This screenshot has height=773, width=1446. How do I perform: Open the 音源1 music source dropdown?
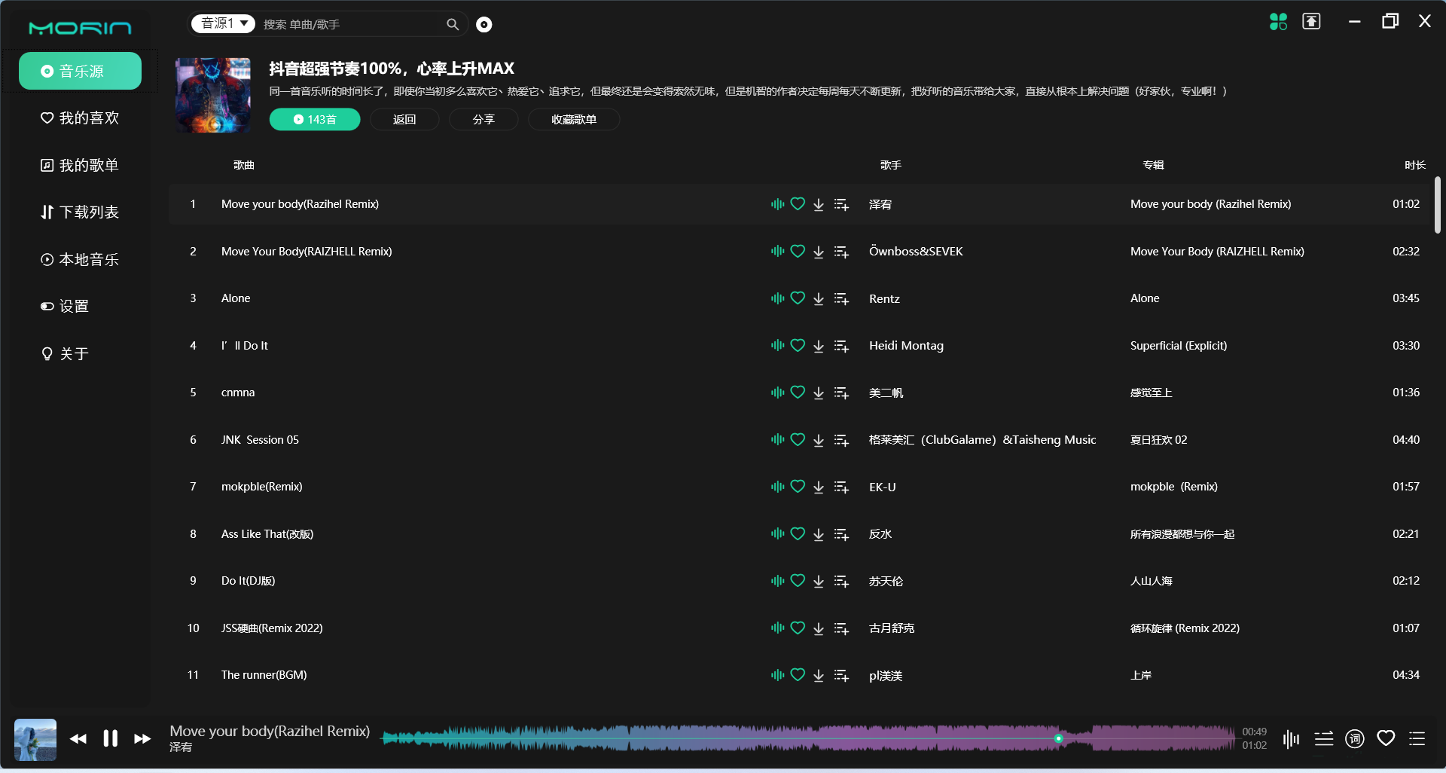[x=222, y=23]
